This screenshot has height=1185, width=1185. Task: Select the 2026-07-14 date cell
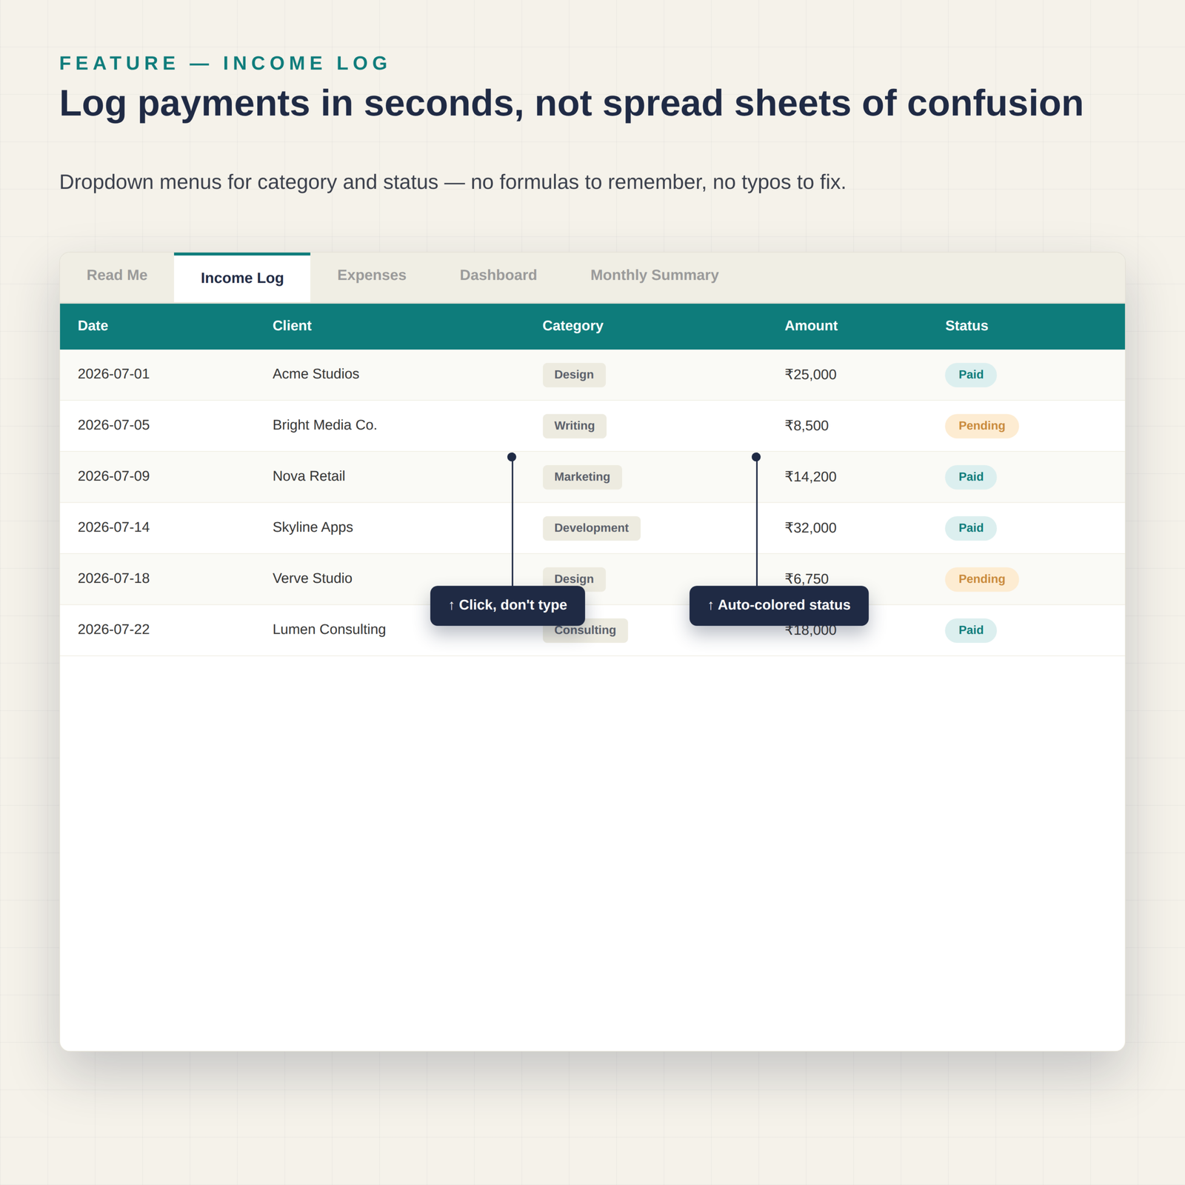coord(113,527)
